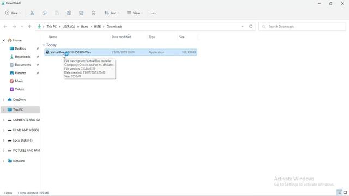Image resolution: width=349 pixels, height=196 pixels.
Task: Open Downloads in the navigation pane
Action: 22,57
